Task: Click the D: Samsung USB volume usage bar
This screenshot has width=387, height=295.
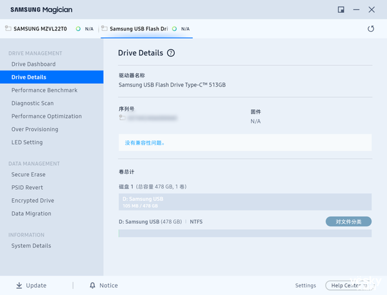Action: click(245, 202)
